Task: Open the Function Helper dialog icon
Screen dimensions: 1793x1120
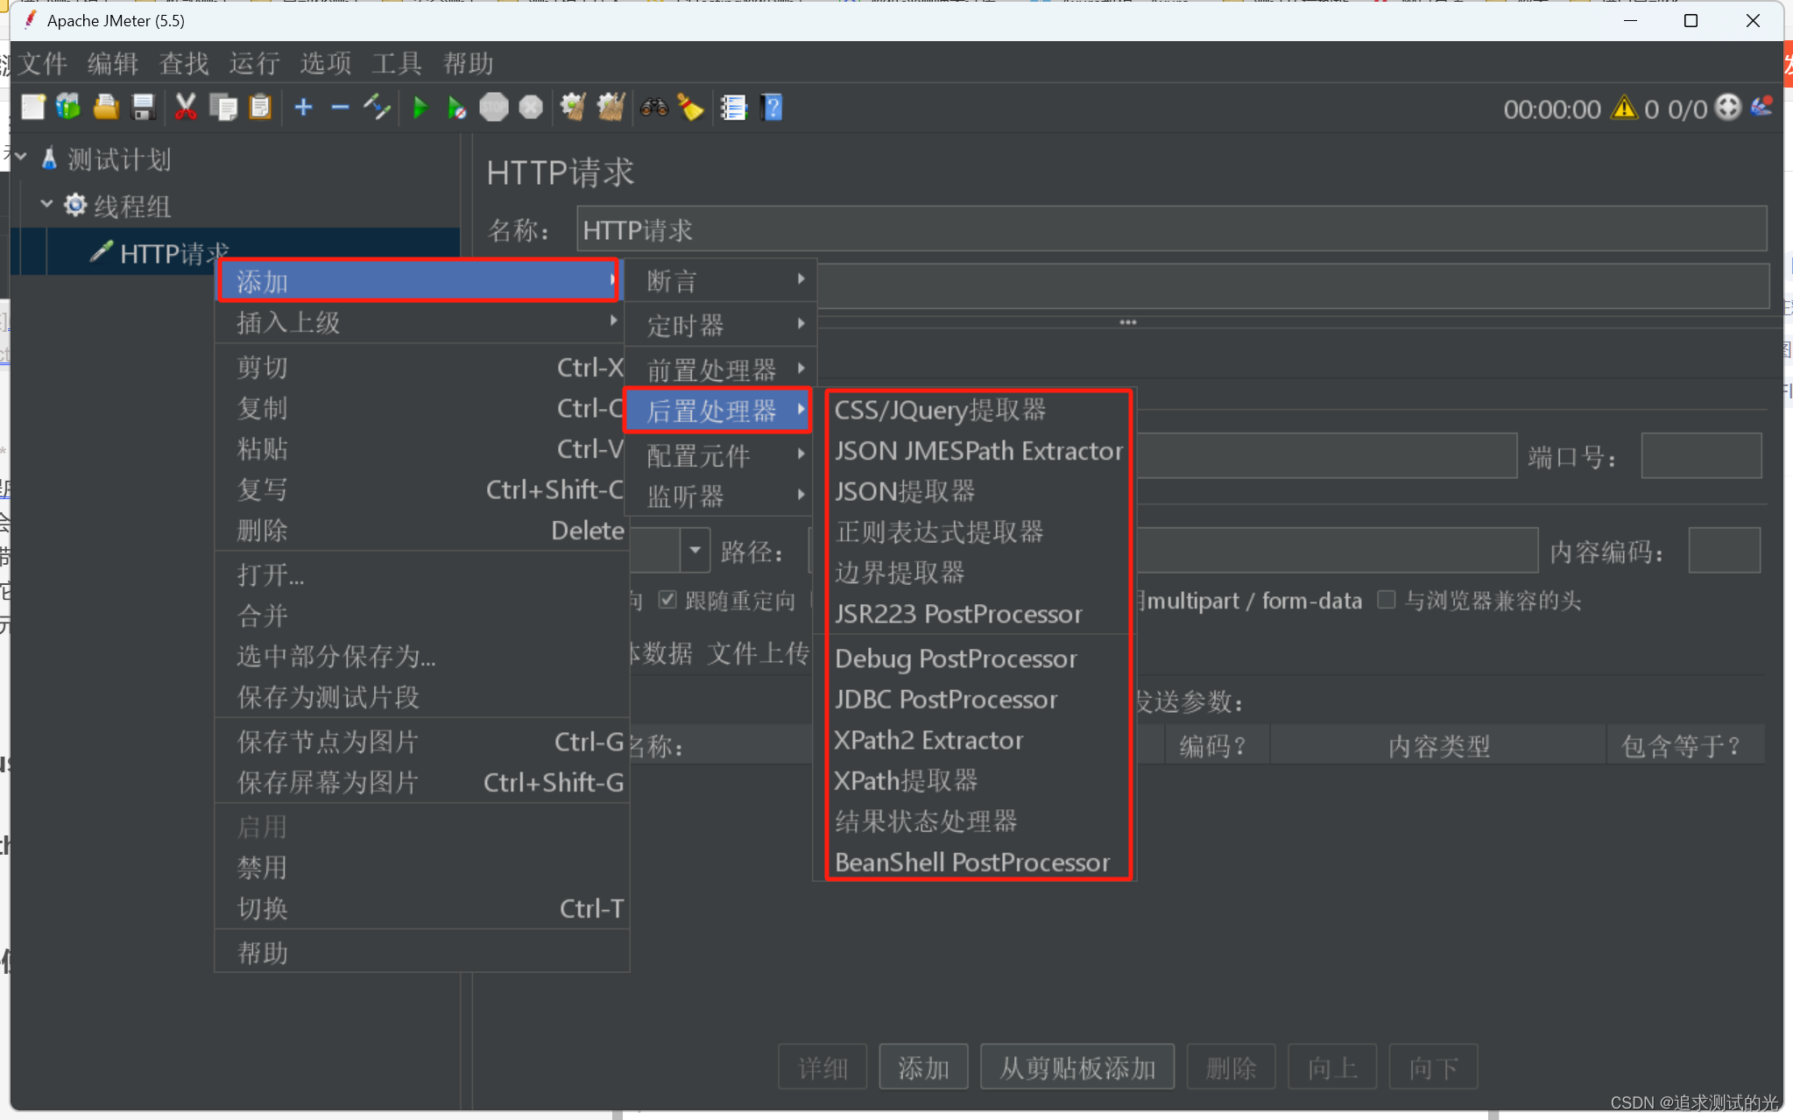Action: click(733, 108)
